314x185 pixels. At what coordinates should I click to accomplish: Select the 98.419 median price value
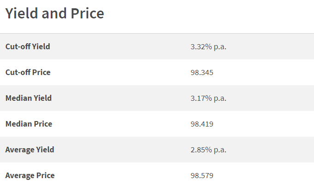[x=202, y=124]
